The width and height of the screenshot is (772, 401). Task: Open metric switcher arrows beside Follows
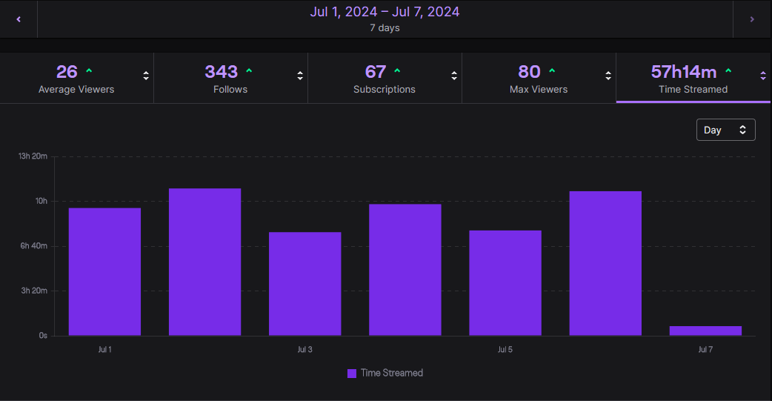pos(300,76)
